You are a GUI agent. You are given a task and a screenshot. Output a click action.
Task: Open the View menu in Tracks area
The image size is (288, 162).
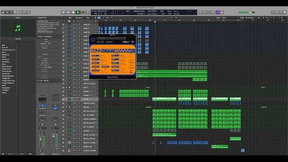[88, 18]
